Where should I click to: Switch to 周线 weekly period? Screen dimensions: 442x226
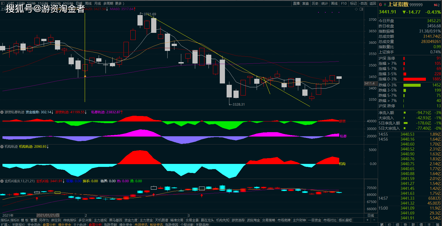88,4
